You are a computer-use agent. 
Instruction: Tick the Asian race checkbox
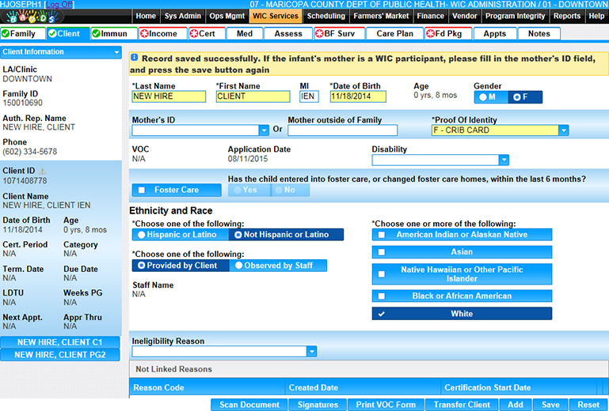382,252
